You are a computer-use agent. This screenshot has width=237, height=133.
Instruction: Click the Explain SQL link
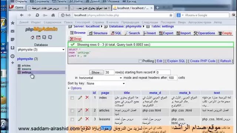point(176,61)
